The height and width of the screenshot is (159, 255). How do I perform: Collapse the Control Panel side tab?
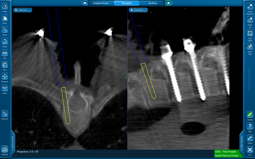pos(242,143)
